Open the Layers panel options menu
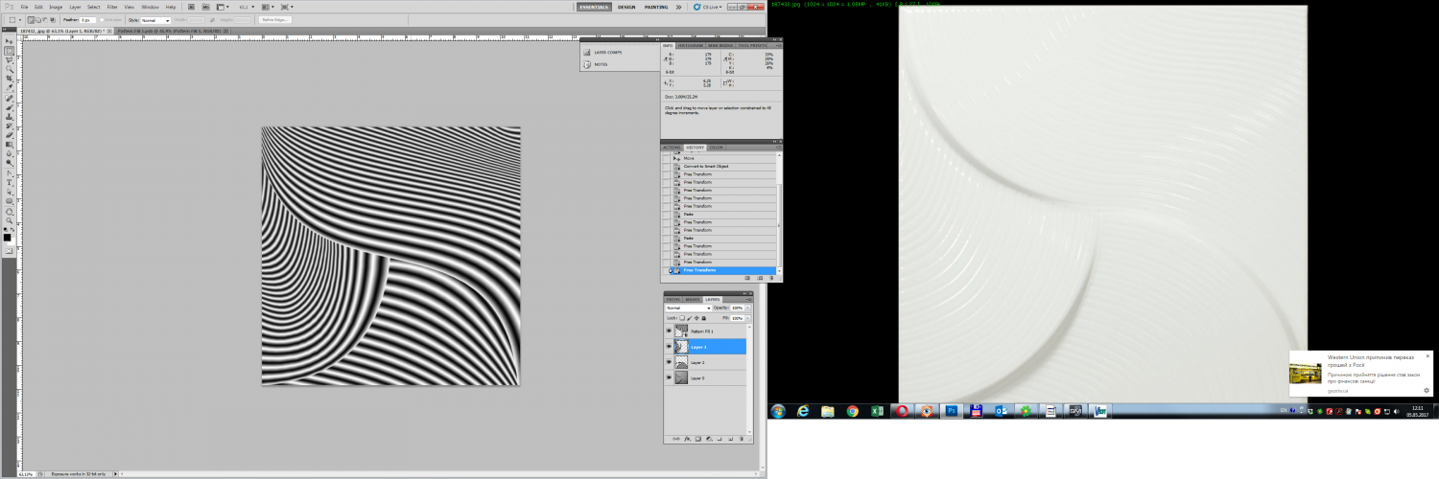 [x=749, y=300]
